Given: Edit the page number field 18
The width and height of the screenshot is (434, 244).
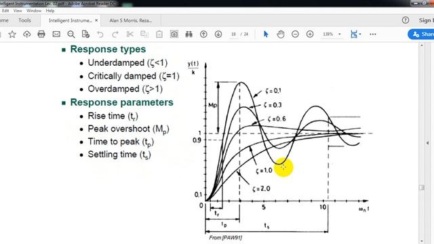Looking at the screenshot, I should pyautogui.click(x=233, y=35).
